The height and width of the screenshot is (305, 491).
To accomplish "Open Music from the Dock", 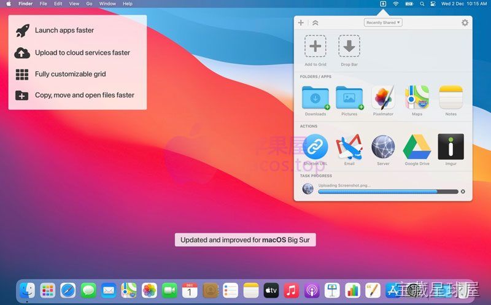I will coord(292,290).
